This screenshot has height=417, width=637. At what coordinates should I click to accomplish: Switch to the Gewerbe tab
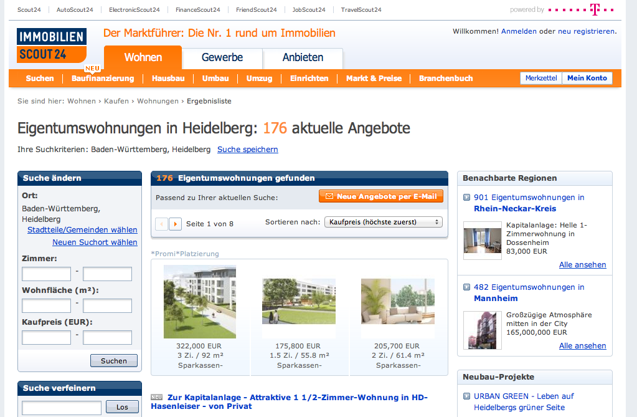[222, 58]
